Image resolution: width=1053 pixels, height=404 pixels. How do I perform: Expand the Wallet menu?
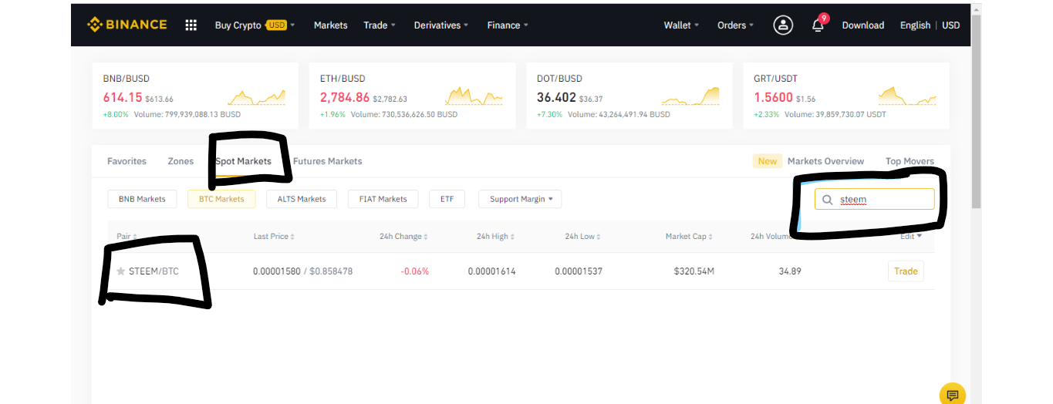point(681,25)
